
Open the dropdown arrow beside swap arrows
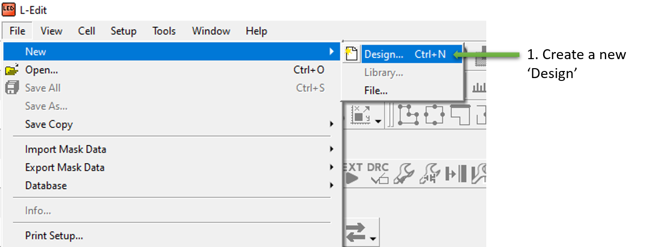(373, 238)
